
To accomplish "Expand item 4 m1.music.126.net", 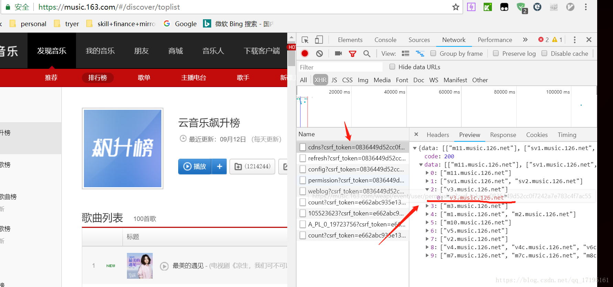I will [427, 214].
